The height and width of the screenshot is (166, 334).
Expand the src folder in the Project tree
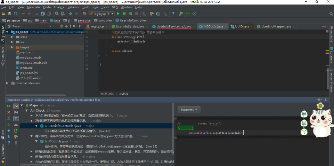coord(12,42)
